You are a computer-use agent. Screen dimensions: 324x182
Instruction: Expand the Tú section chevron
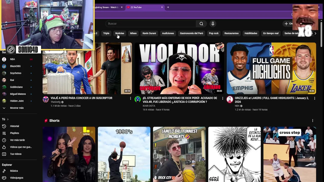pos(8,119)
